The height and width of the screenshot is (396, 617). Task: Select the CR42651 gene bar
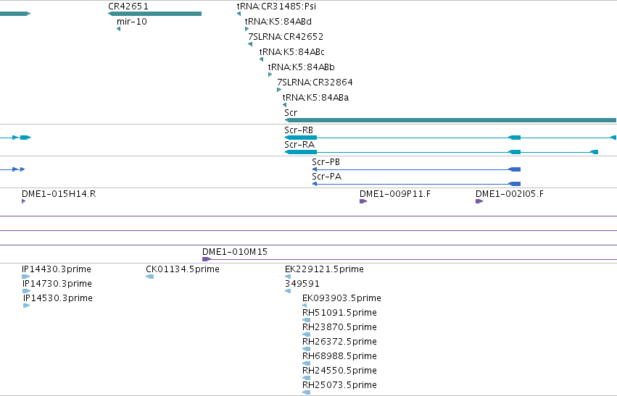pyautogui.click(x=154, y=14)
